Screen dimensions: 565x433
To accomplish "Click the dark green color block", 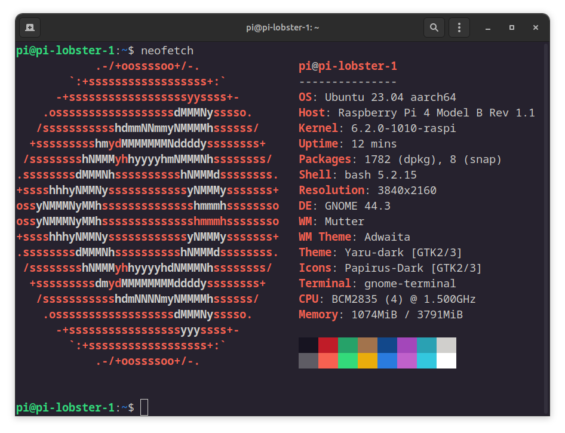I will click(x=348, y=345).
